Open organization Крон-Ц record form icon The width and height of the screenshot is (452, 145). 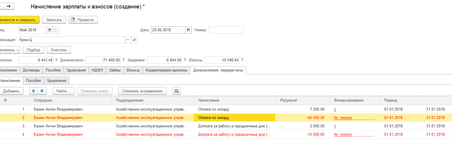click(x=134, y=40)
